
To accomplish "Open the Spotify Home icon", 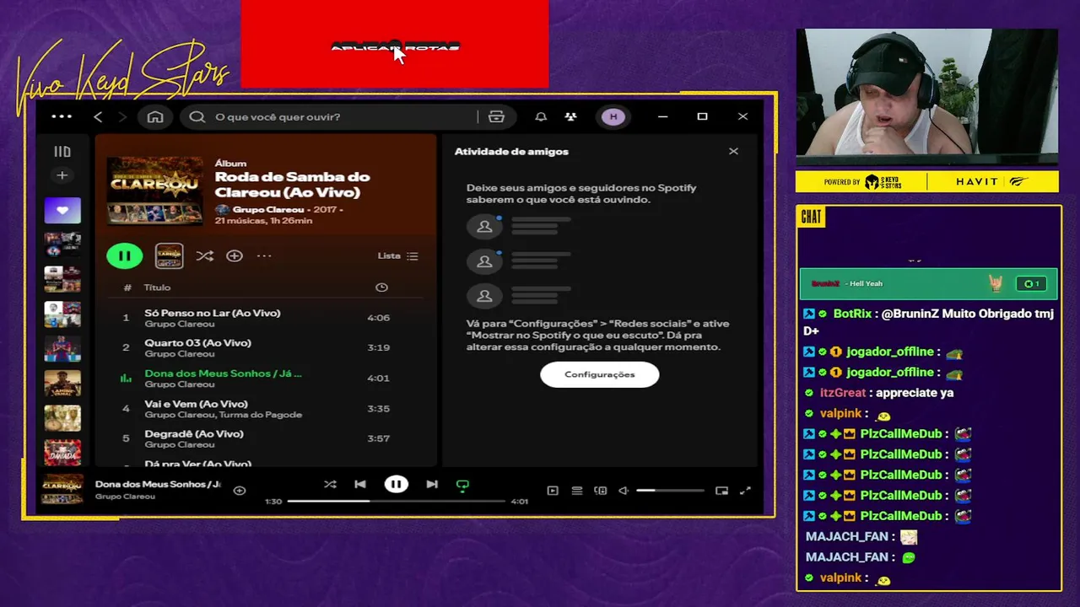I will tap(155, 117).
